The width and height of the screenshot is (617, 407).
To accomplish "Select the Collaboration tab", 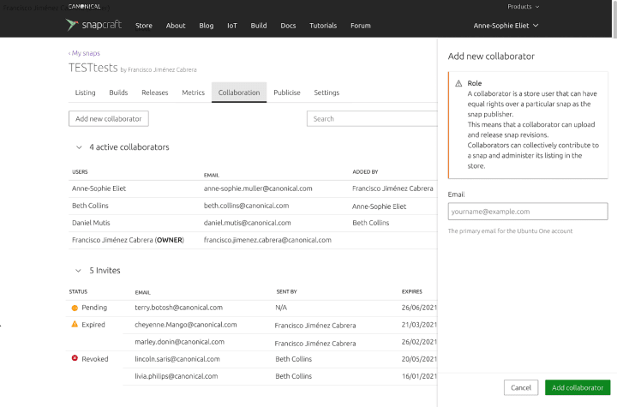I will click(239, 93).
